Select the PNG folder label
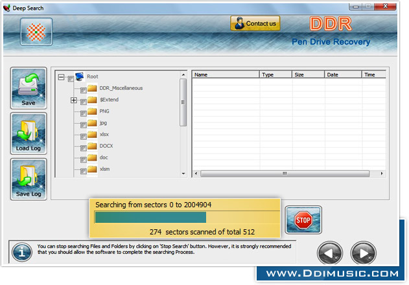The image size is (409, 285). (x=104, y=111)
